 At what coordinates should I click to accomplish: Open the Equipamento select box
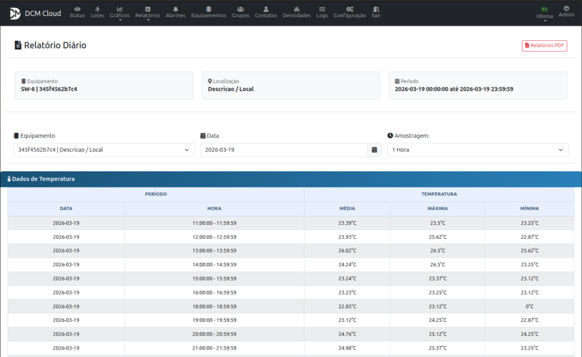[103, 150]
